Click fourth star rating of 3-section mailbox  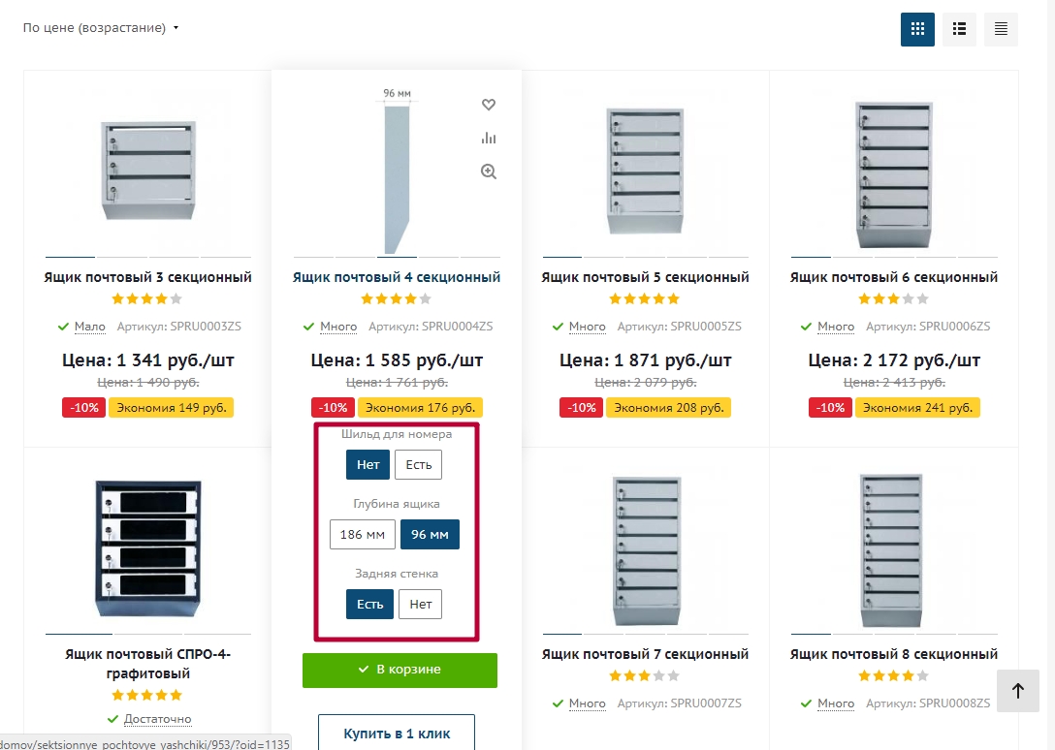coord(161,298)
